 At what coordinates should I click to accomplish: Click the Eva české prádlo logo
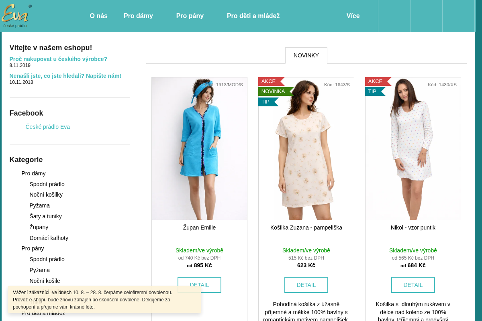16,16
